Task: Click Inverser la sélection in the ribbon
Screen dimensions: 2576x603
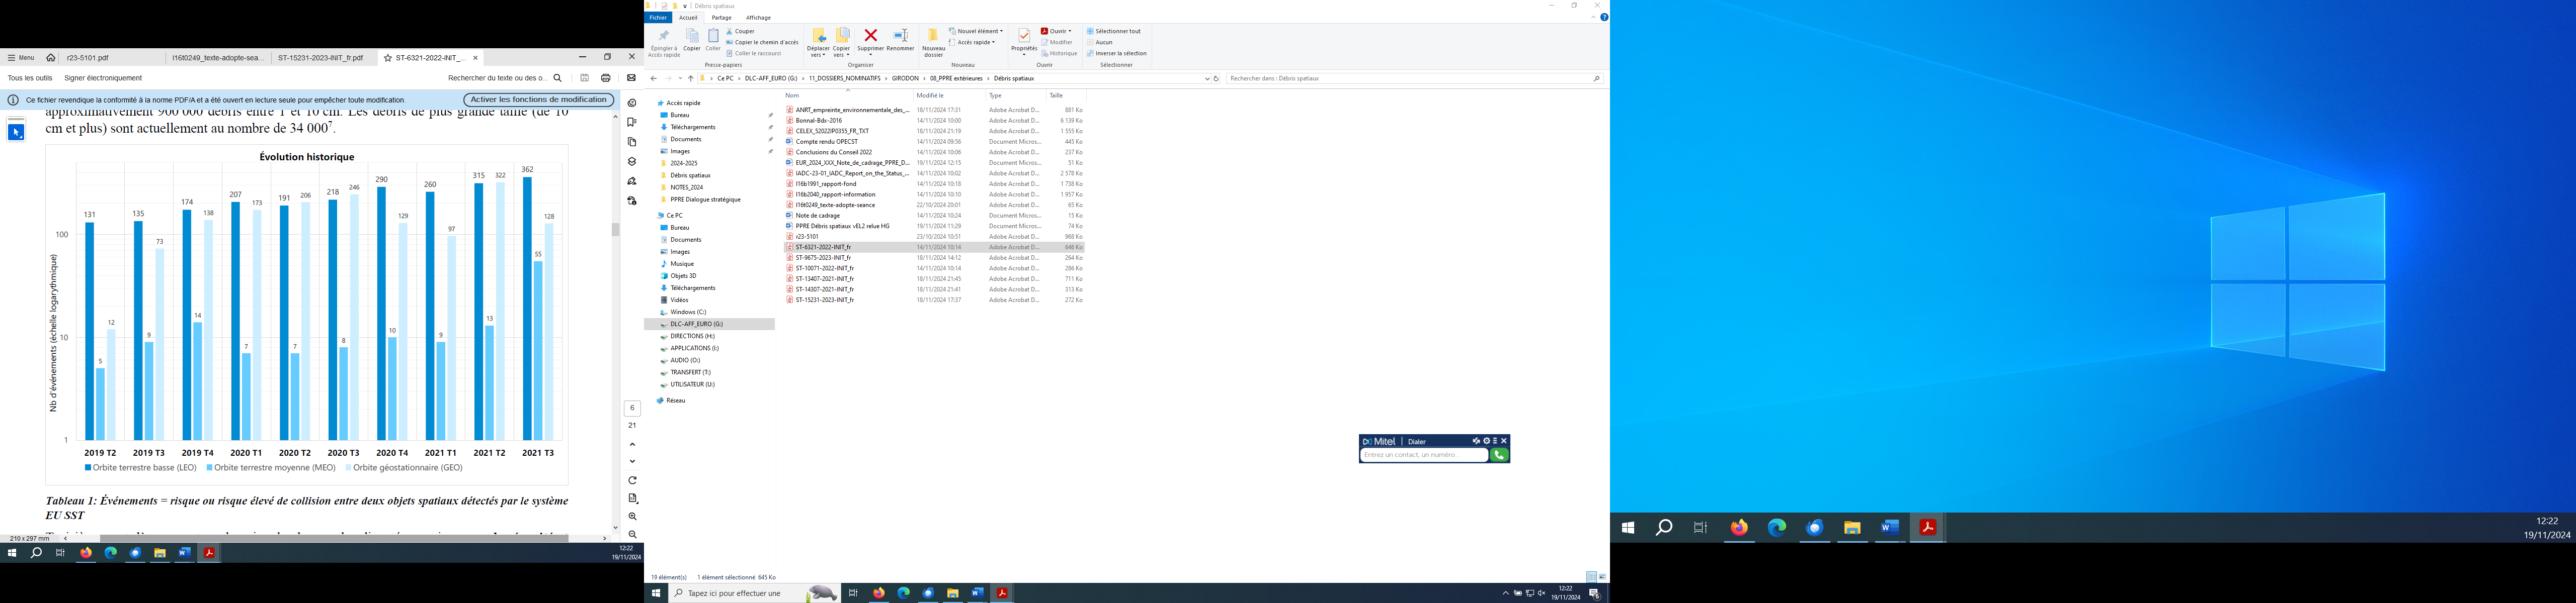Action: point(1120,53)
